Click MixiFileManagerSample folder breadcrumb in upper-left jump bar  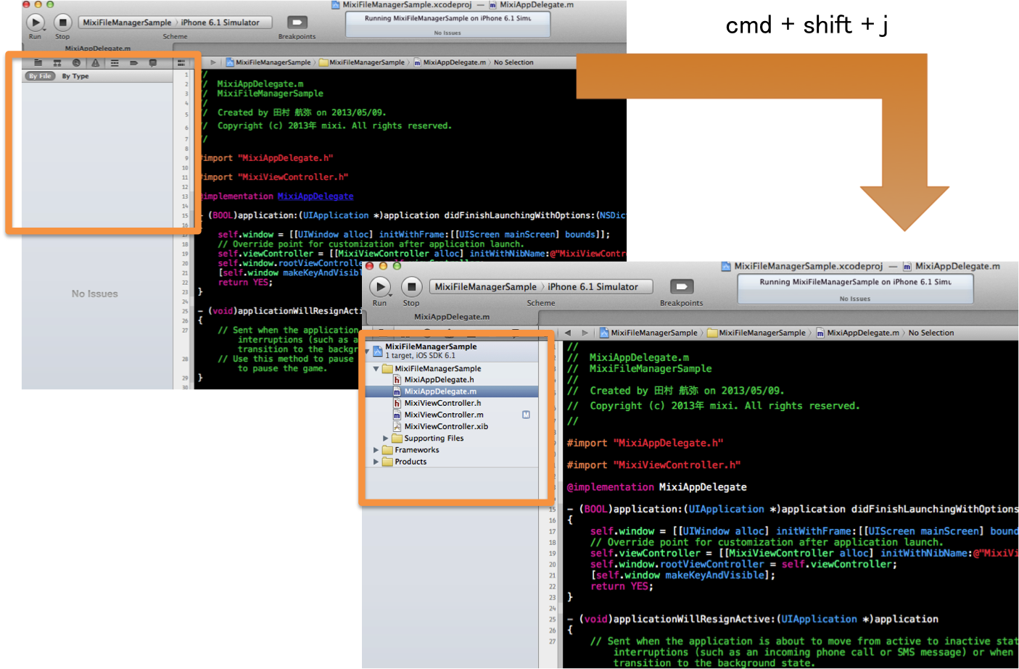tap(362, 62)
